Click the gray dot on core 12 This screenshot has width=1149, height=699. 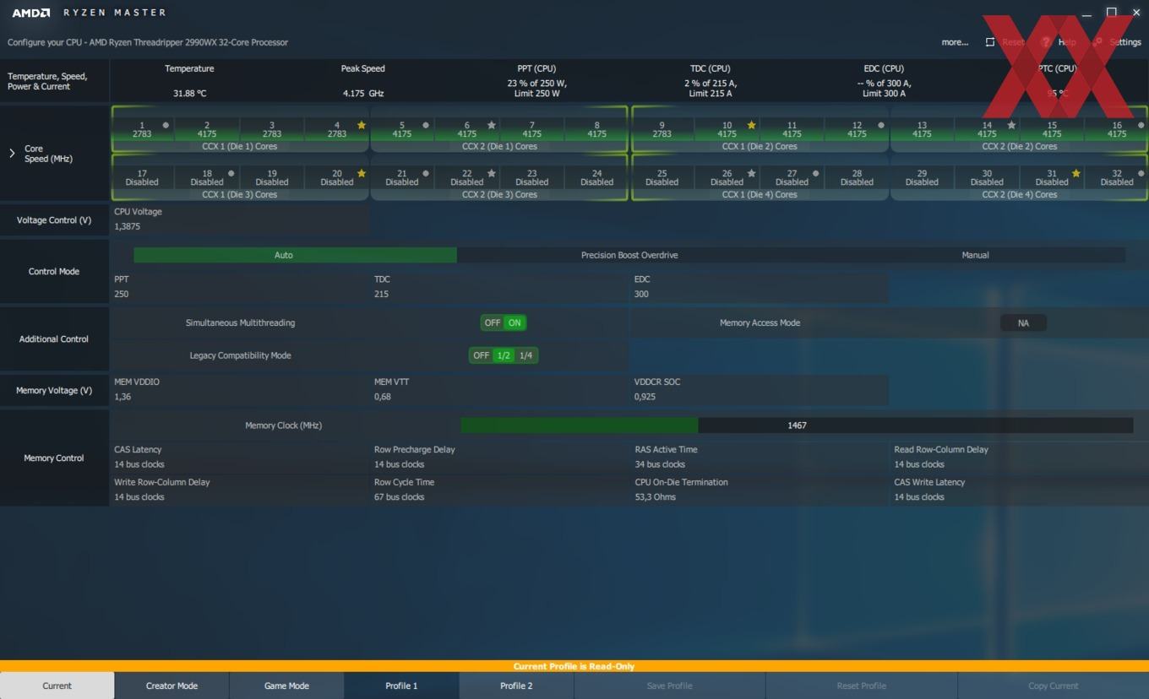pyautogui.click(x=881, y=125)
